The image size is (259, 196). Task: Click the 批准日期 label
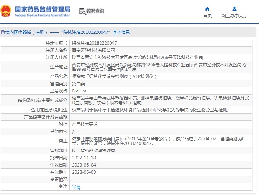(x=59, y=158)
